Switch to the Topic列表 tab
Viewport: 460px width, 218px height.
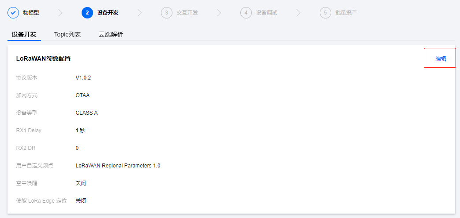tap(67, 34)
